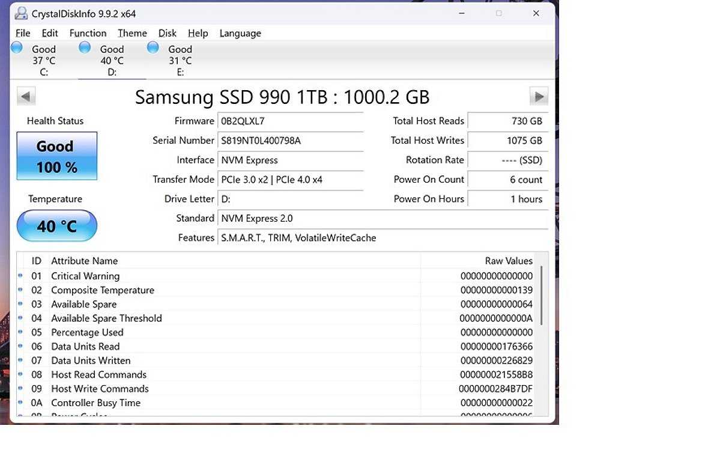Open the Disk menu
This screenshot has width=720, height=468.
click(167, 33)
